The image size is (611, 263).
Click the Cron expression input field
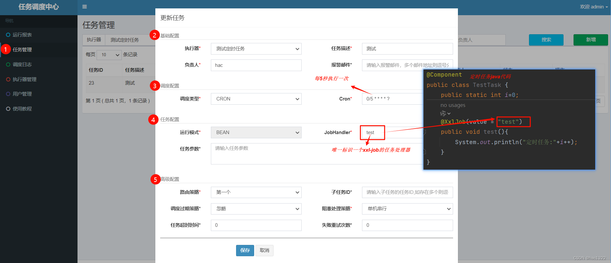[392, 99]
